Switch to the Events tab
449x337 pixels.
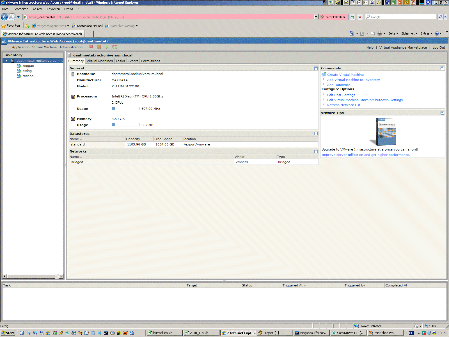coord(133,61)
